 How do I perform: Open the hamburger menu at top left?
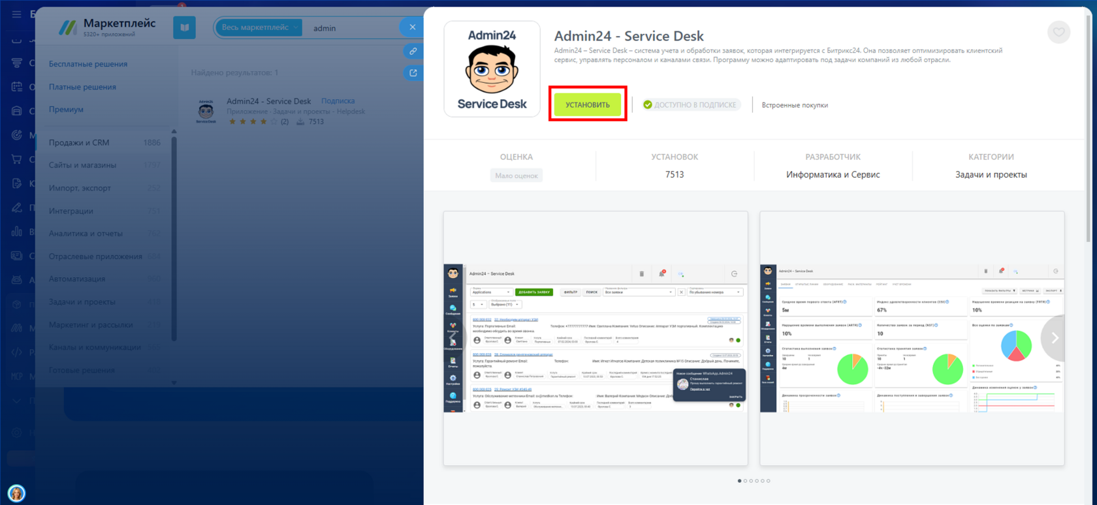click(16, 14)
